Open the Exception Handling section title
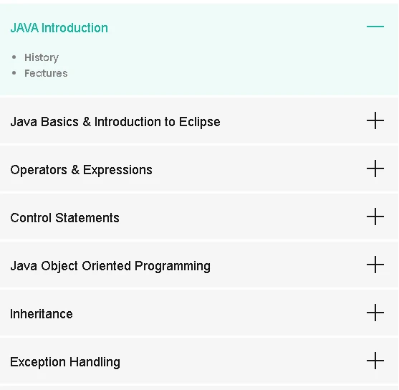Image resolution: width=399 pixels, height=390 pixels. pos(65,362)
